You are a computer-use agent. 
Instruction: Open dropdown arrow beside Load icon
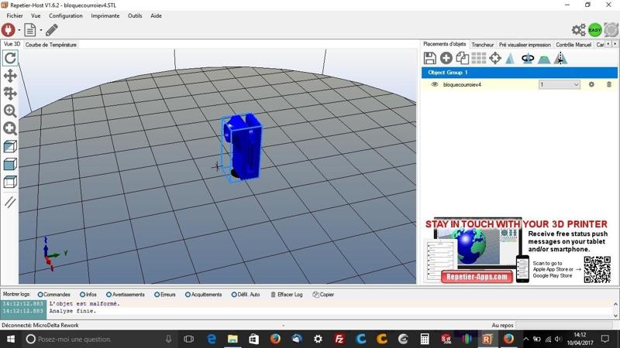point(41,30)
